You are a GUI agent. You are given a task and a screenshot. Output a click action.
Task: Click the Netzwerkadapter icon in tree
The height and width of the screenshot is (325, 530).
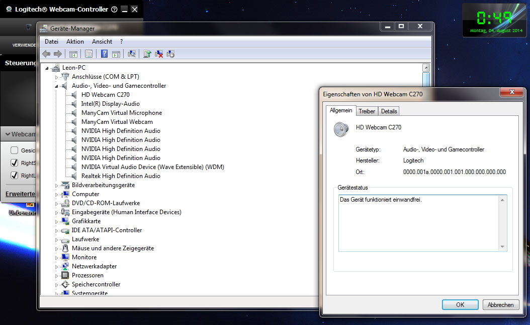pos(65,266)
